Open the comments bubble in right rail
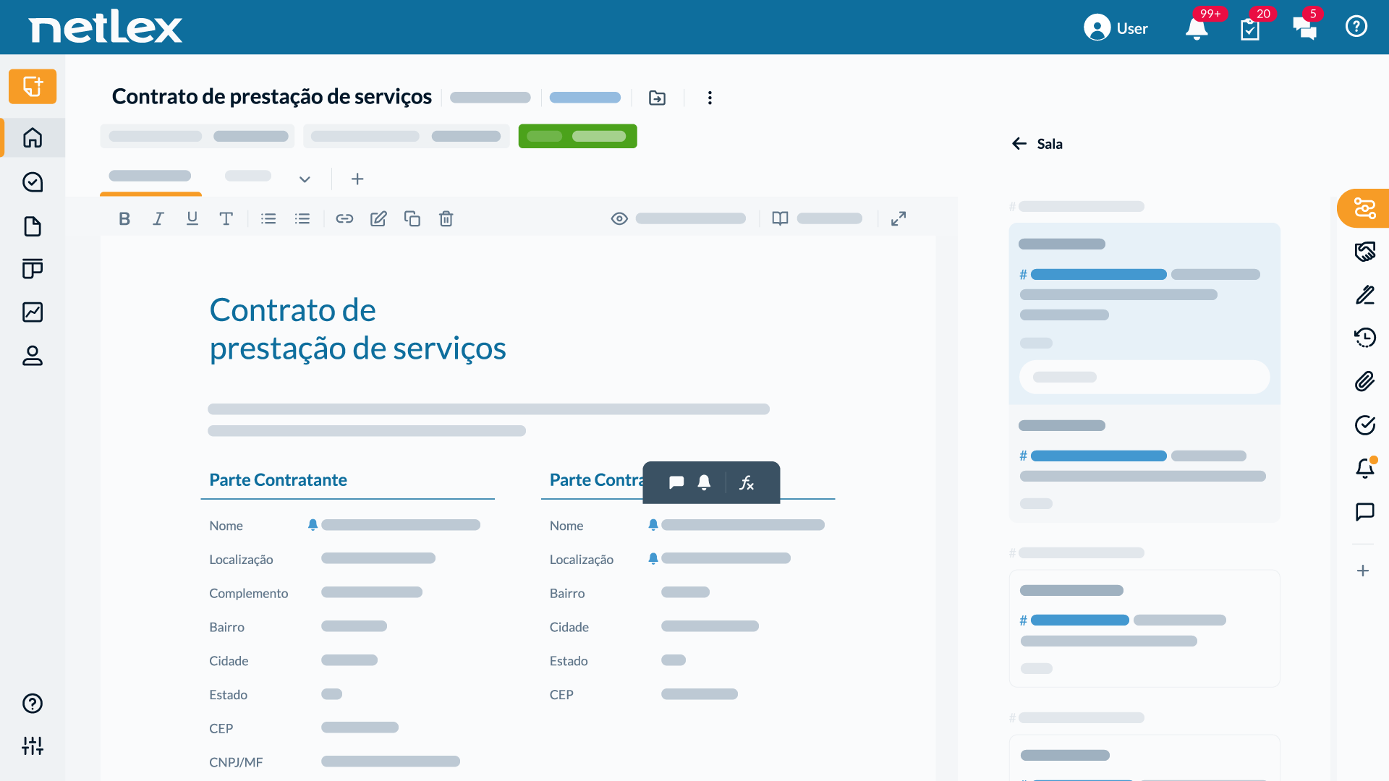Viewport: 1389px width, 781px height. (1364, 512)
